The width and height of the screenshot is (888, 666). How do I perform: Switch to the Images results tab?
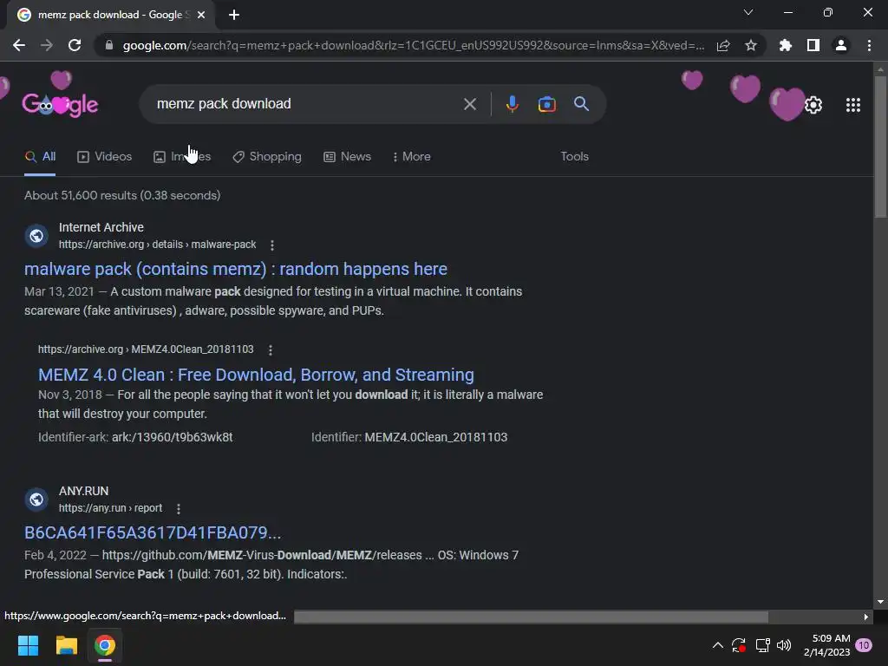(182, 157)
